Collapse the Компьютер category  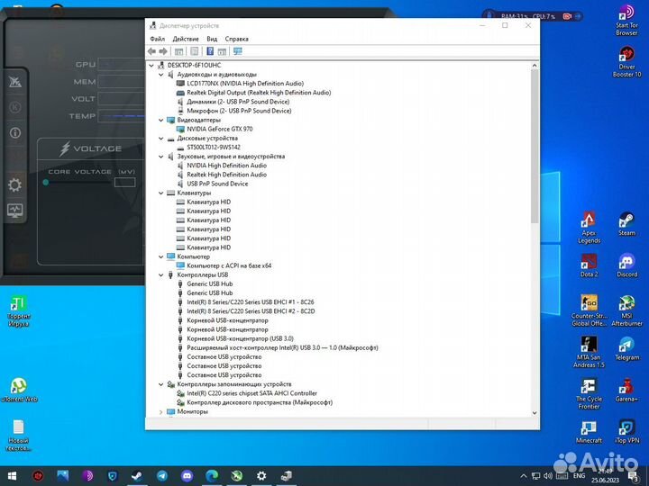click(161, 256)
